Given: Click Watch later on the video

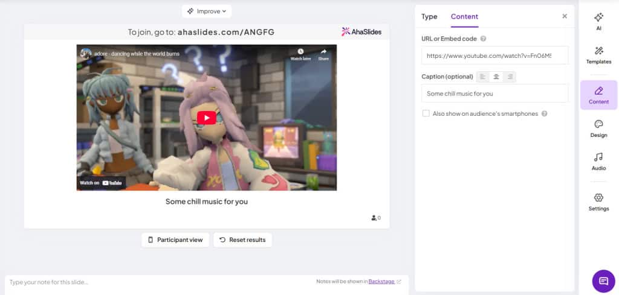Looking at the screenshot, I should click(300, 55).
